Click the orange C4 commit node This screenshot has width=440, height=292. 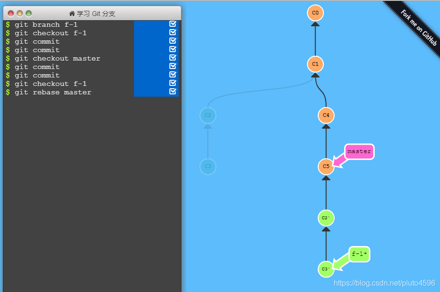coord(326,115)
